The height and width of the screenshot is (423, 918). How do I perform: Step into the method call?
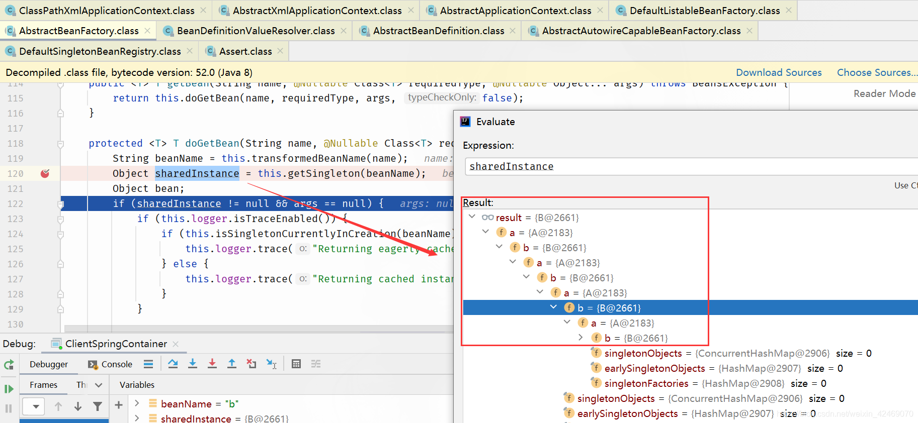(x=193, y=364)
